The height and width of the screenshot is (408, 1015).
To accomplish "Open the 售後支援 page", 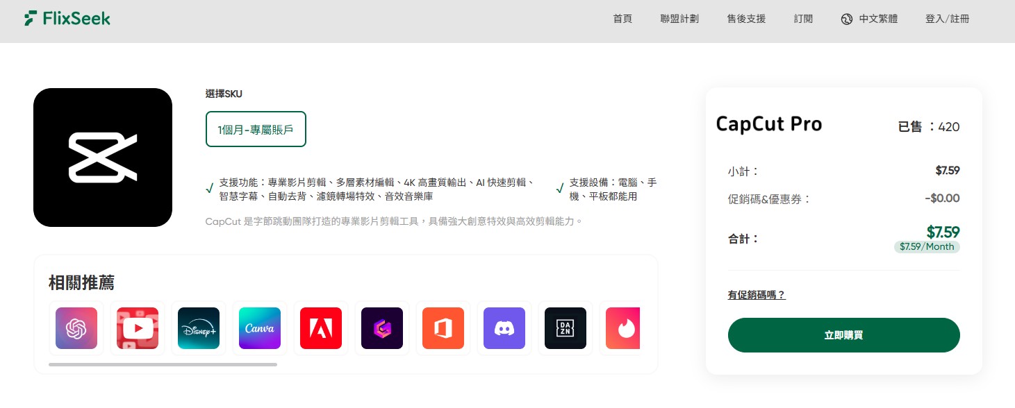I will coord(746,19).
